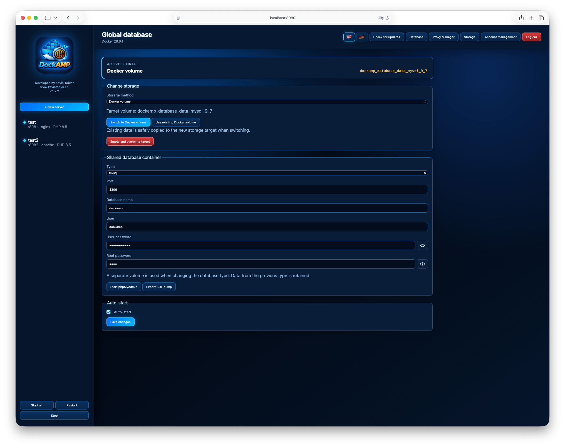Viewport: 565px width, 447px height.
Task: Click the translate icon in address bar
Action: [381, 18]
